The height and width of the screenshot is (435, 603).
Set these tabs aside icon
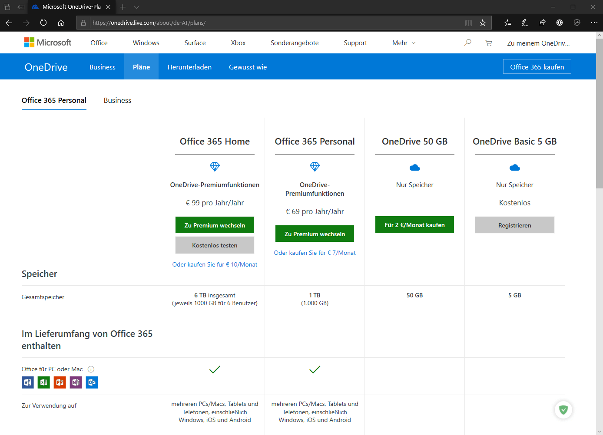click(21, 7)
